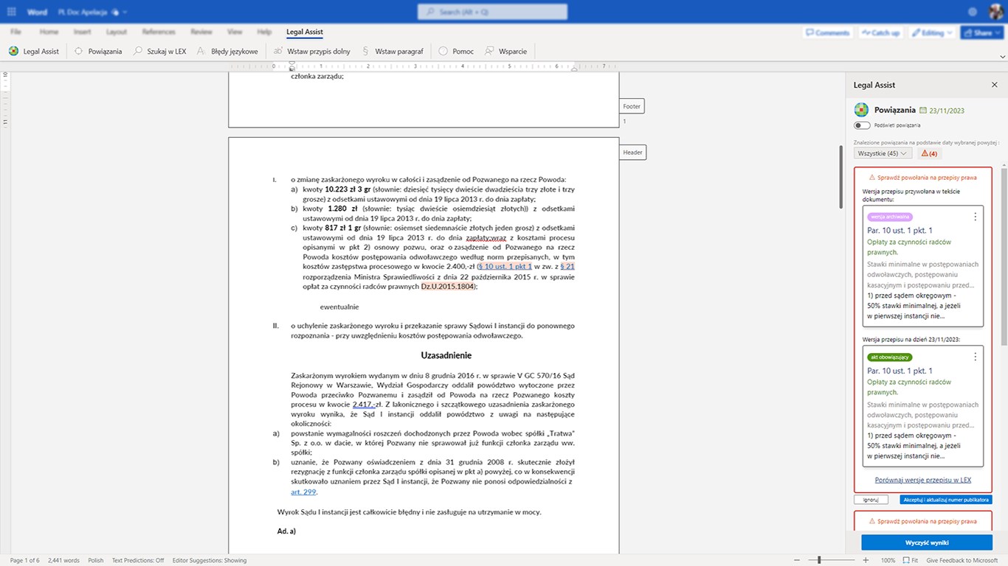Switch to the Insert tab

point(82,32)
